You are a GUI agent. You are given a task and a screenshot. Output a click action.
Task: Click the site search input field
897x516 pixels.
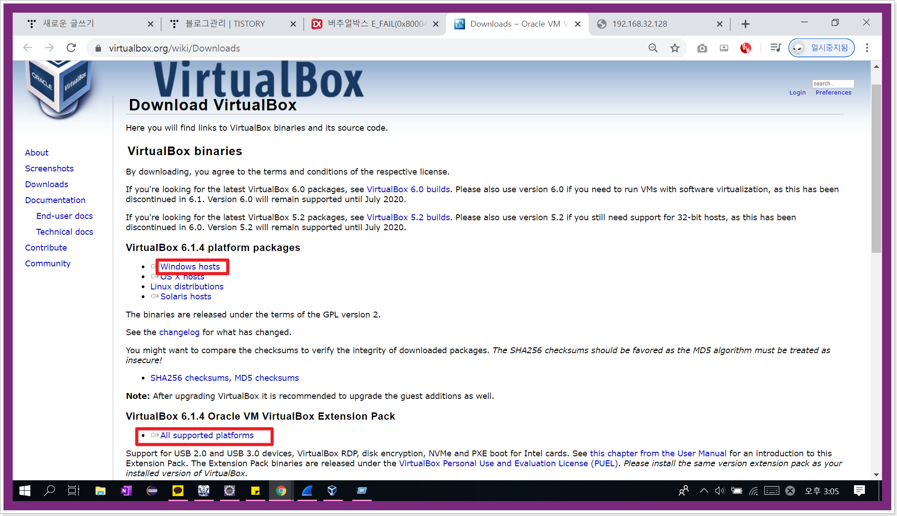[x=832, y=84]
